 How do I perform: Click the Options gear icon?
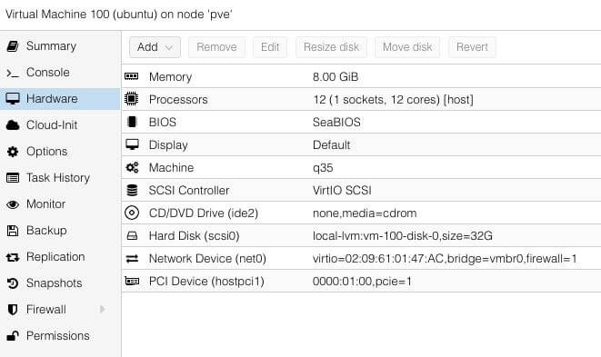(13, 152)
